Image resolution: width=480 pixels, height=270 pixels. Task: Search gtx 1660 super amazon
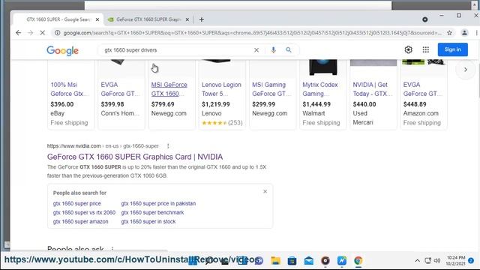coord(80,222)
